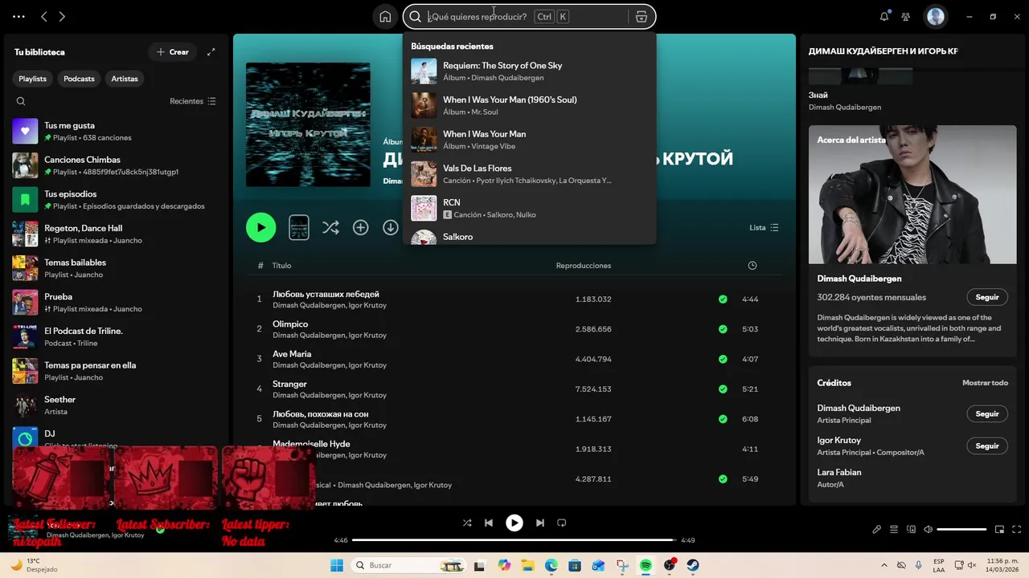Open connect to a device icon

[x=911, y=529]
